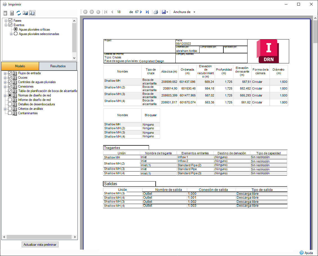
Task: Switch to the Resultados tab
Action: tap(58, 66)
